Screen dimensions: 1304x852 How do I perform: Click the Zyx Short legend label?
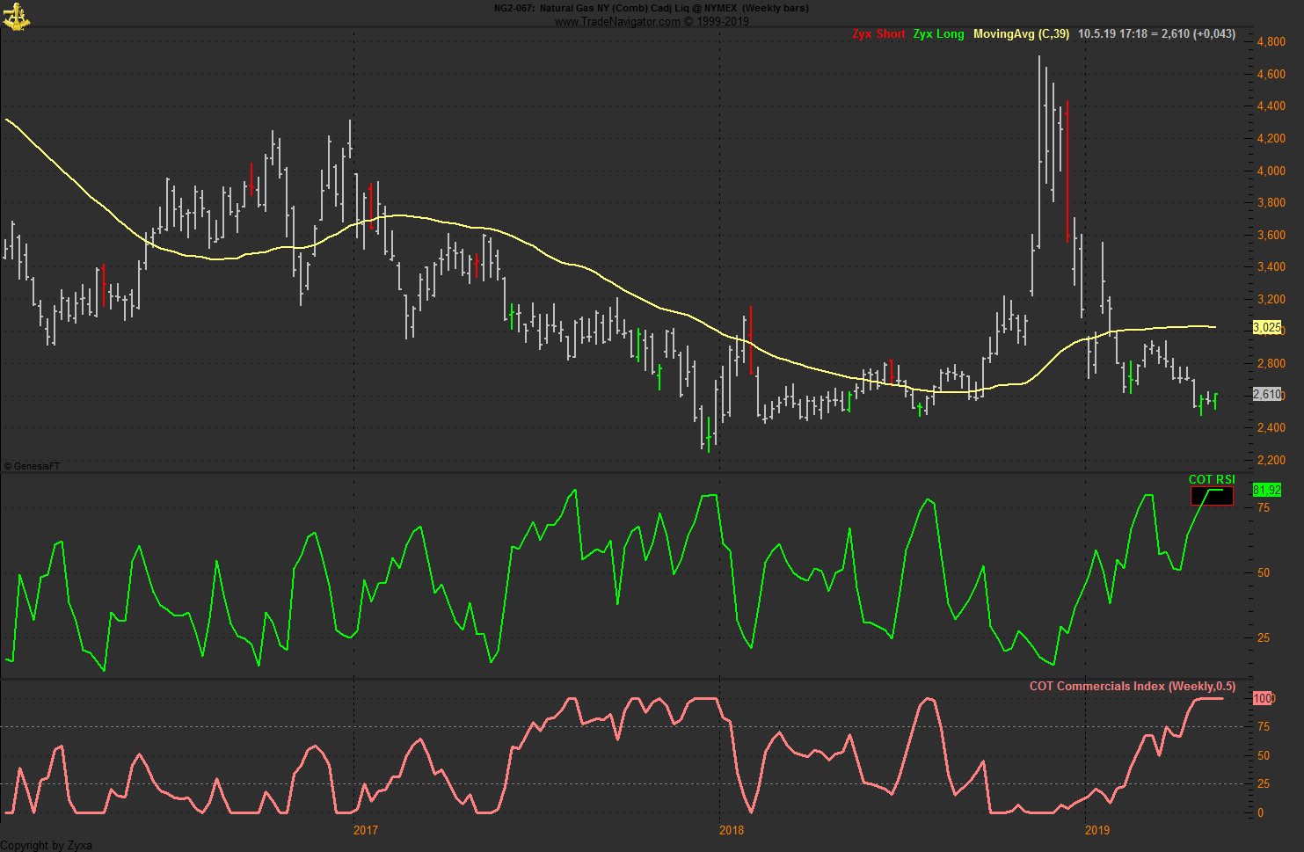point(878,34)
